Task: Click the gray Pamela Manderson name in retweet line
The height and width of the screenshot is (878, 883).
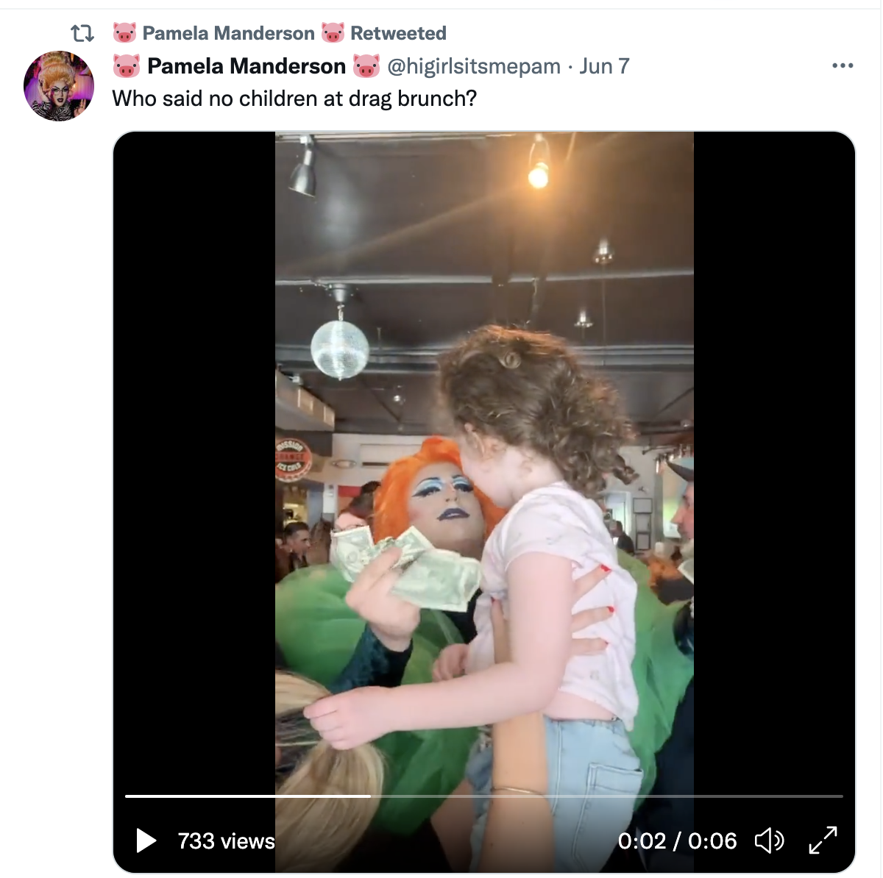Action: 228,33
